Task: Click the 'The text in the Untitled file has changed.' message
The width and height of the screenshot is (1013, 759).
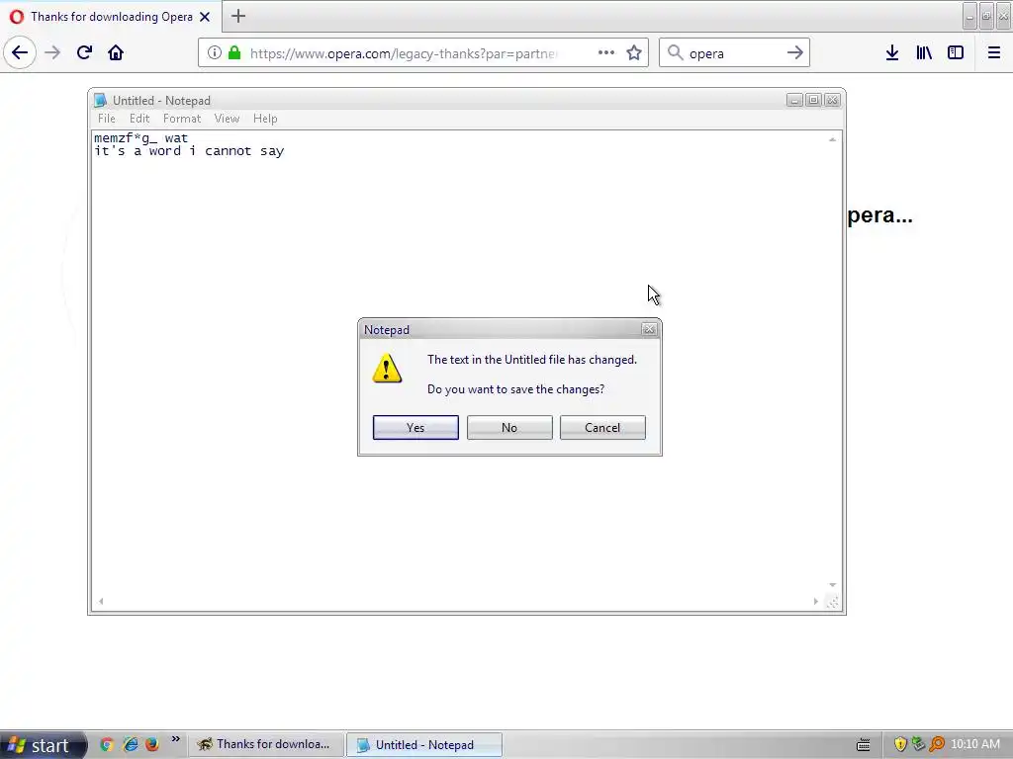Action: [531, 360]
